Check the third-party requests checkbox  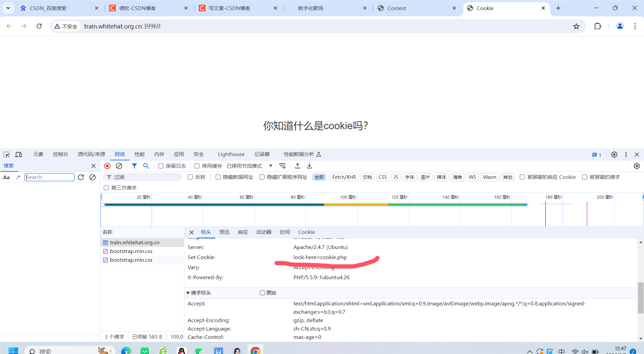pyautogui.click(x=106, y=188)
